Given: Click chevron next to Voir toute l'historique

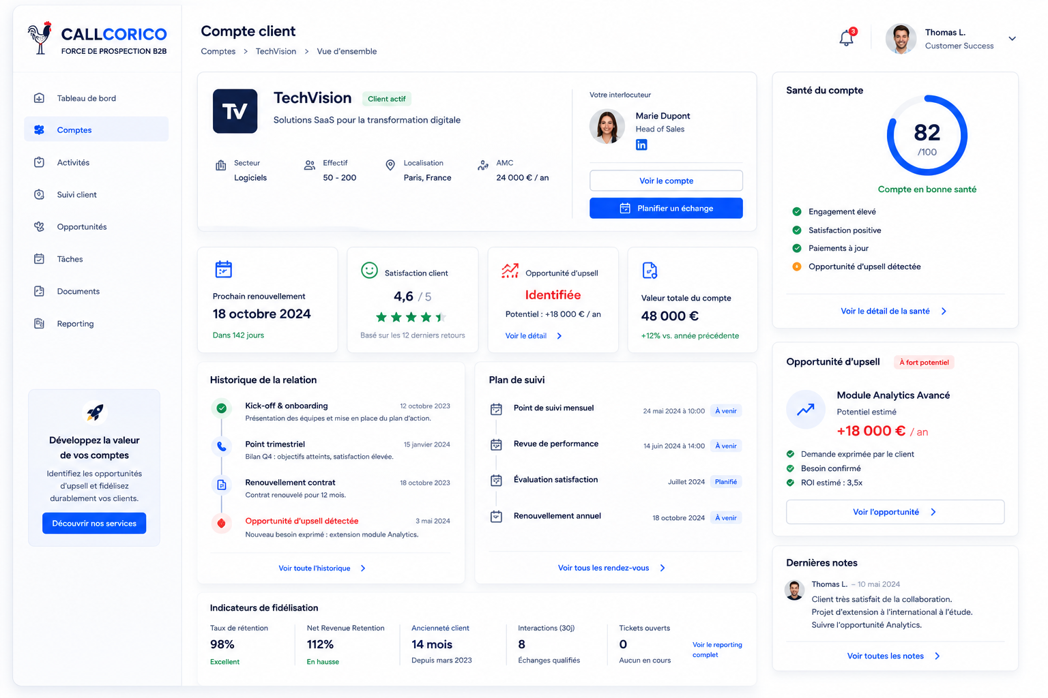Looking at the screenshot, I should [363, 568].
